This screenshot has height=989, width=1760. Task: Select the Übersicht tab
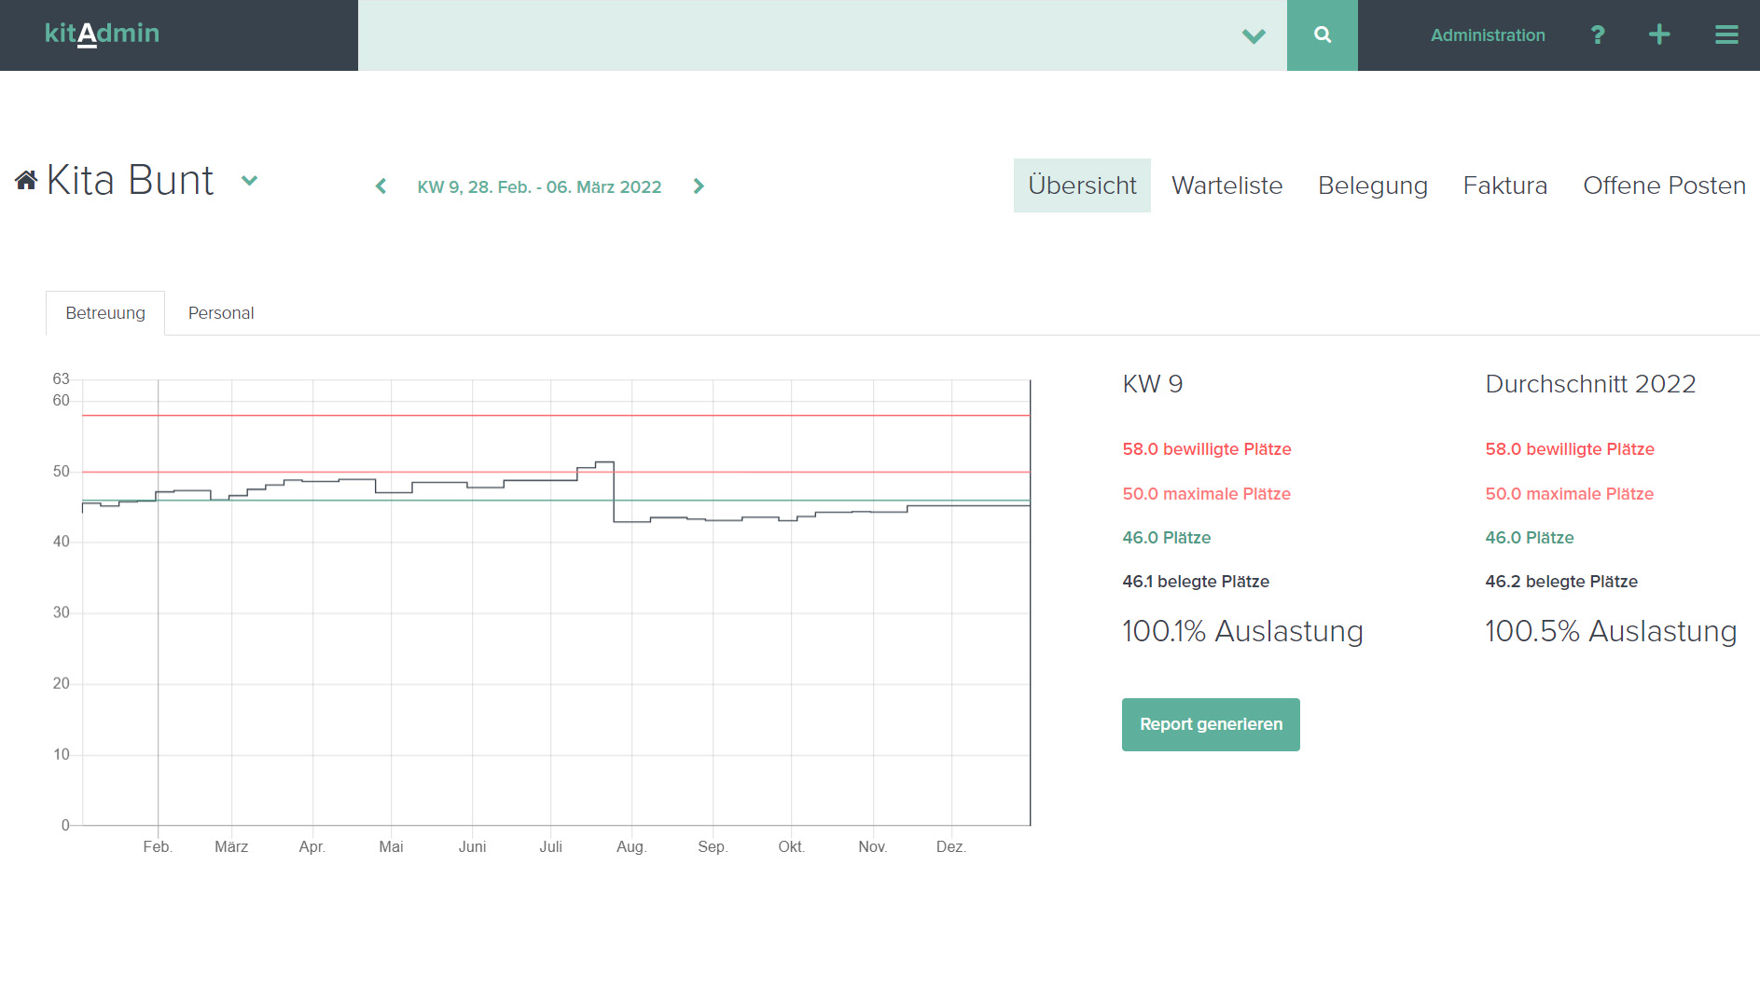1082,185
